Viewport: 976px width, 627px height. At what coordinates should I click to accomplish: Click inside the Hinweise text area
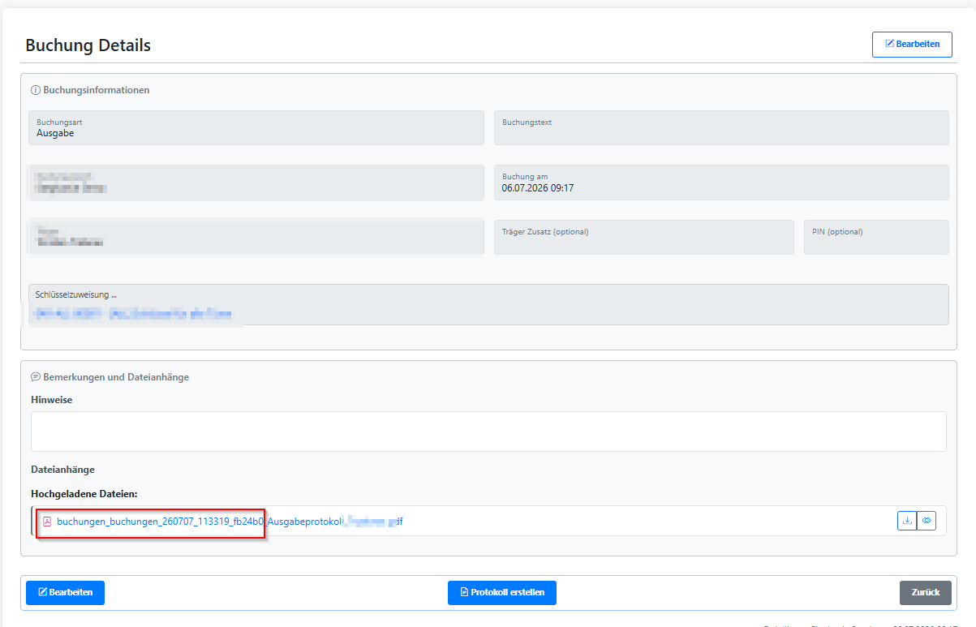(488, 432)
